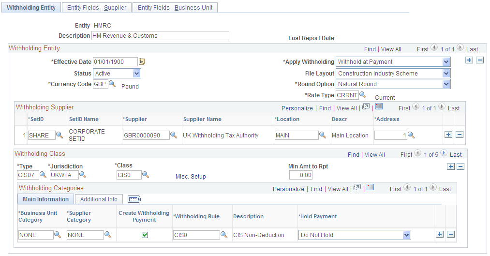This screenshot has width=490, height=256.
Task: Open SetID lookup magnifier in supplier row
Action: (59, 135)
